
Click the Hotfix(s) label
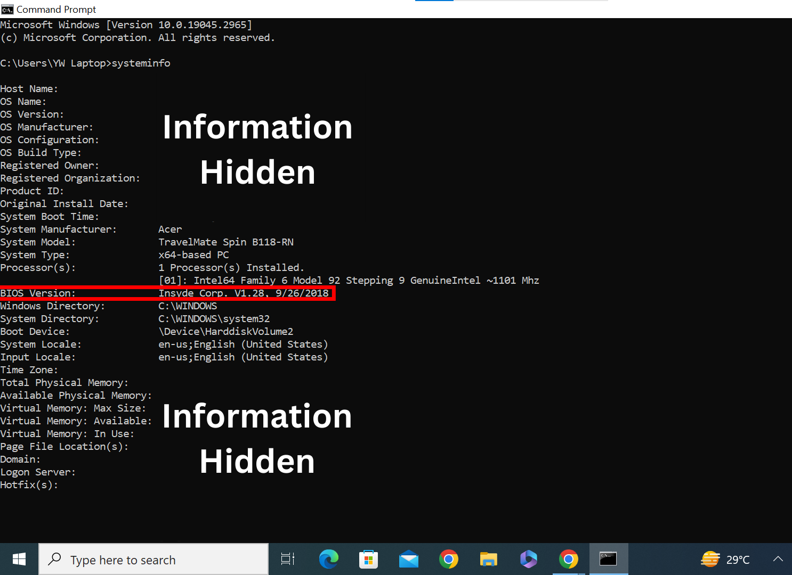click(x=29, y=485)
